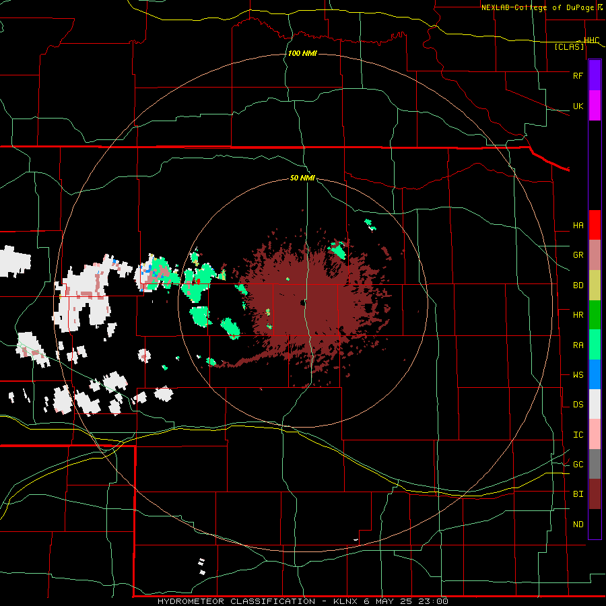
Task: Click the Hydrometeor Classification KLNX title caption
Action: tap(302, 601)
